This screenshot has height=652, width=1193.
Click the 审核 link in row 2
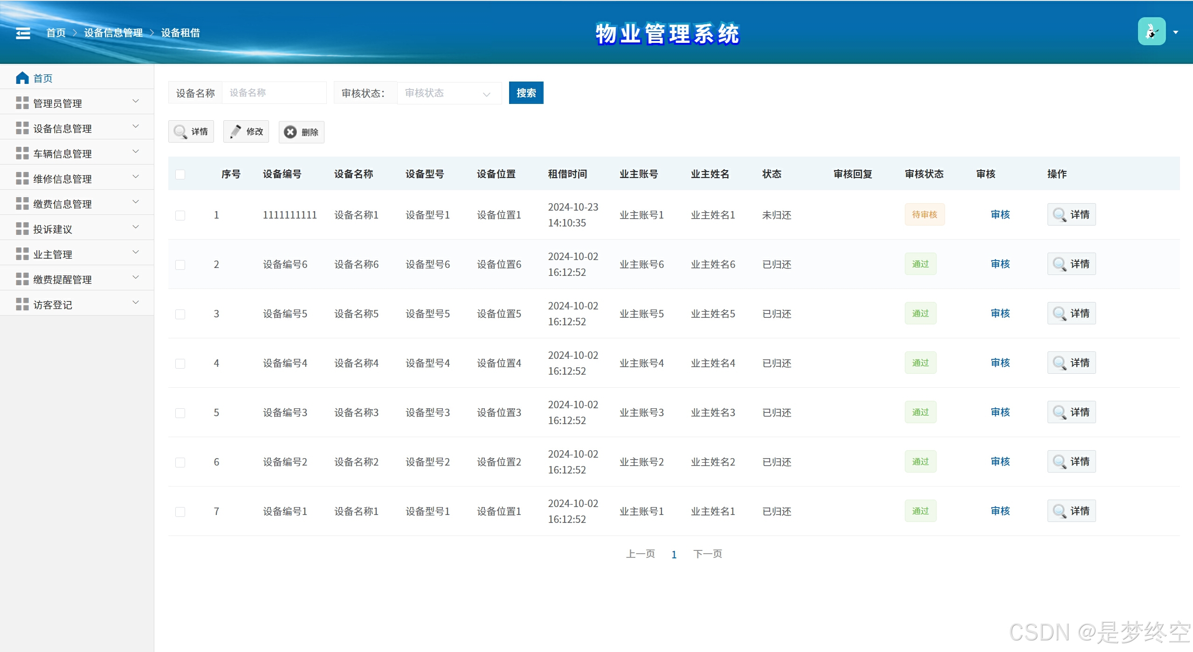1000,264
